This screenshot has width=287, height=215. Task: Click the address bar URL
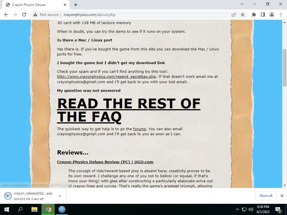89,15
